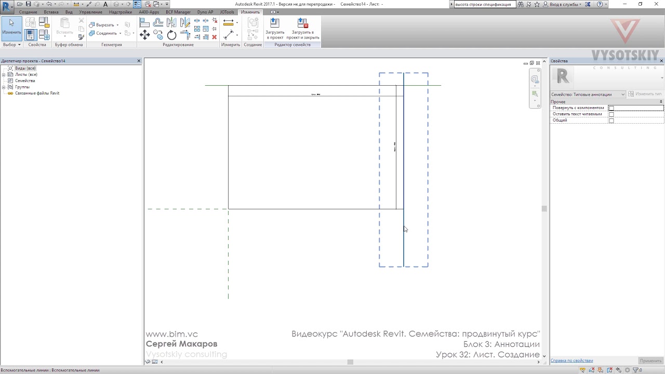Toggle the Общий checkbox
This screenshot has height=374, width=665.
pyautogui.click(x=611, y=121)
